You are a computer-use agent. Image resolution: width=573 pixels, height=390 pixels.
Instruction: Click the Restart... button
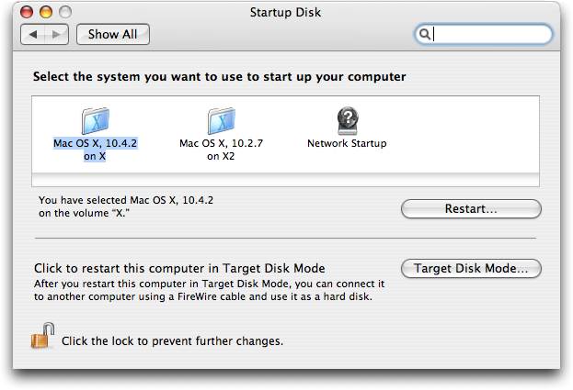click(x=471, y=209)
